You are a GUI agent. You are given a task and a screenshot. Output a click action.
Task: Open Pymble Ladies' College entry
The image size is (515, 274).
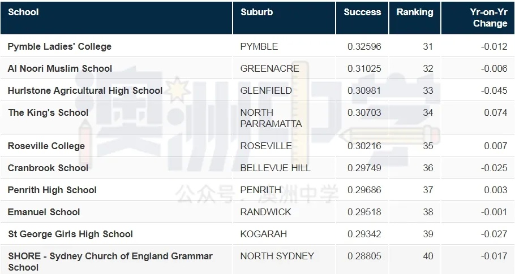click(x=59, y=46)
